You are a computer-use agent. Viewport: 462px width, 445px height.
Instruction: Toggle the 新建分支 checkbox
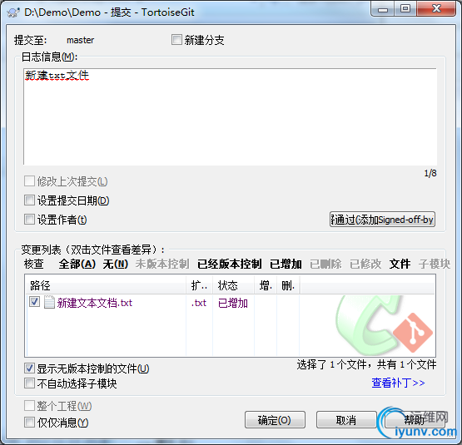click(x=176, y=40)
